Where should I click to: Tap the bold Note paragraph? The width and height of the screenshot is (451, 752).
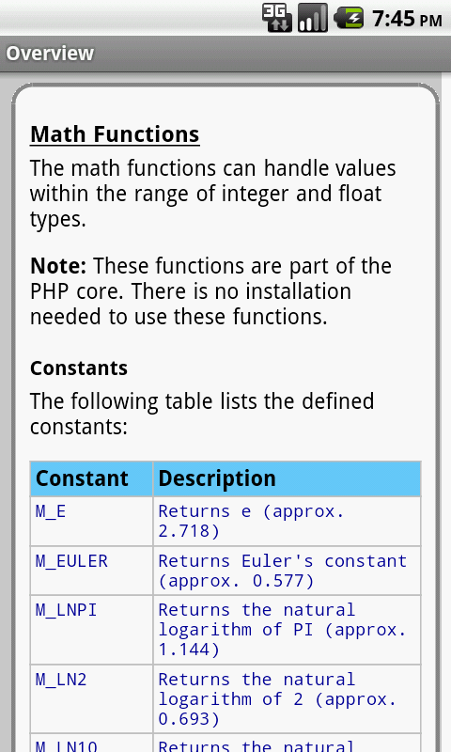click(210, 291)
